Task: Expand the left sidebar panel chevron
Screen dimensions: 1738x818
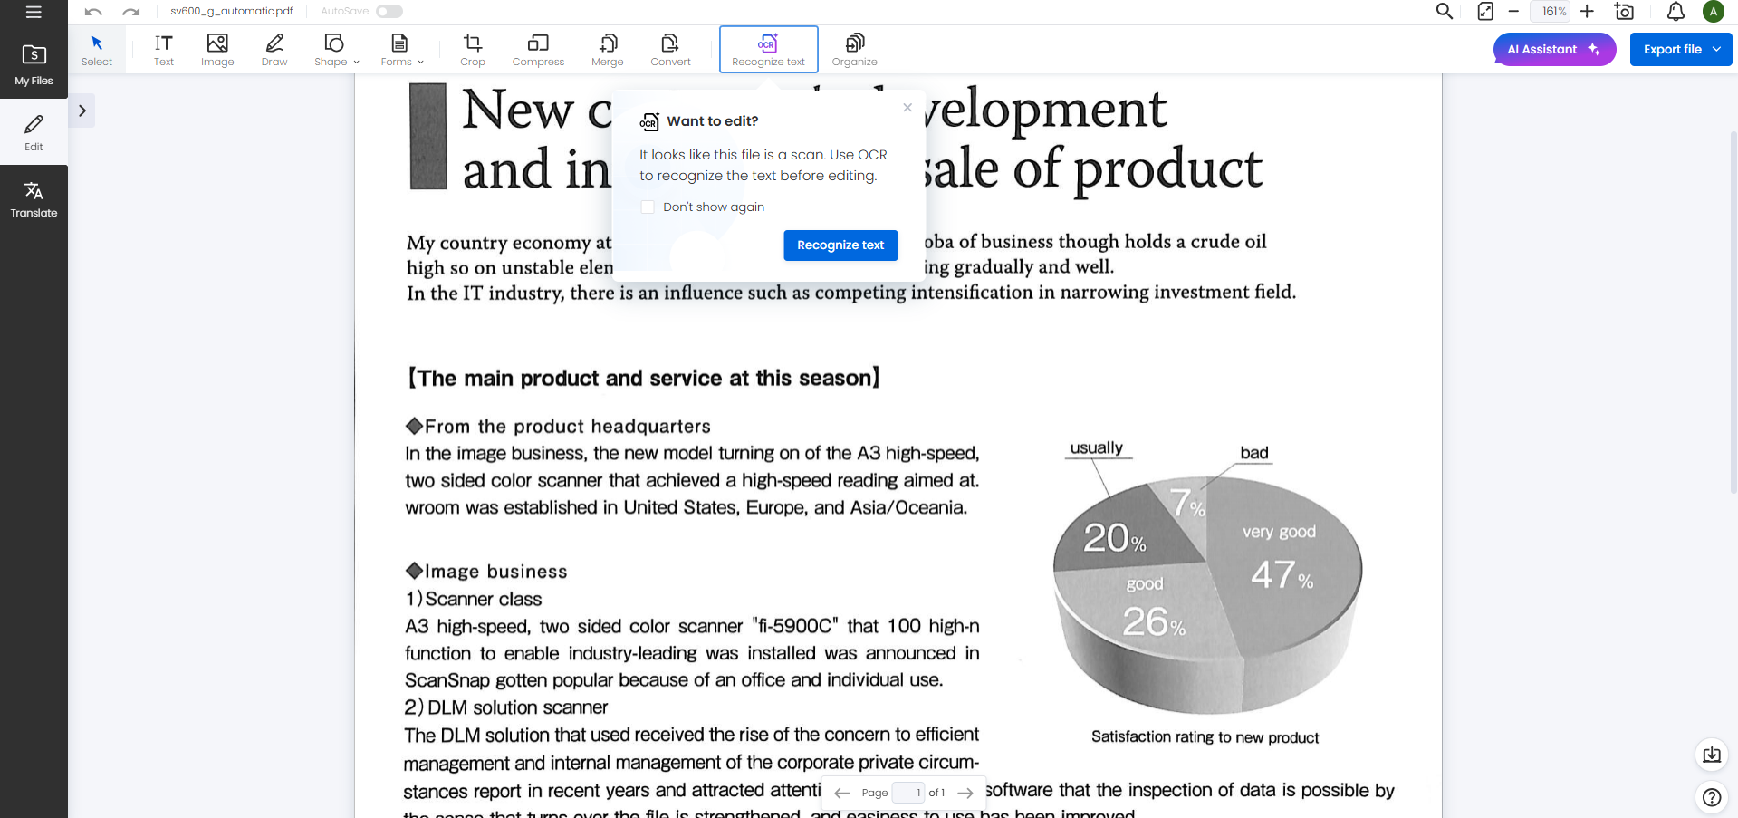Action: tap(82, 111)
